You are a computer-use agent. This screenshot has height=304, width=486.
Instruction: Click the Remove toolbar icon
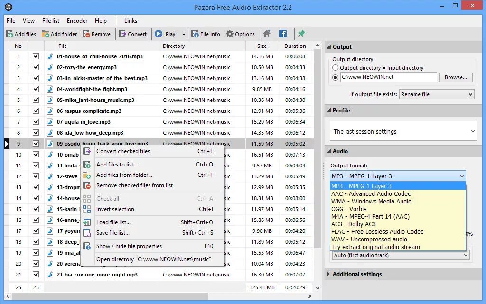pos(86,34)
